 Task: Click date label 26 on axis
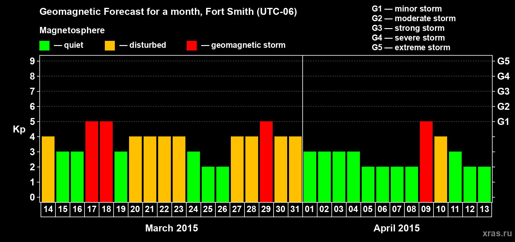[222, 209]
